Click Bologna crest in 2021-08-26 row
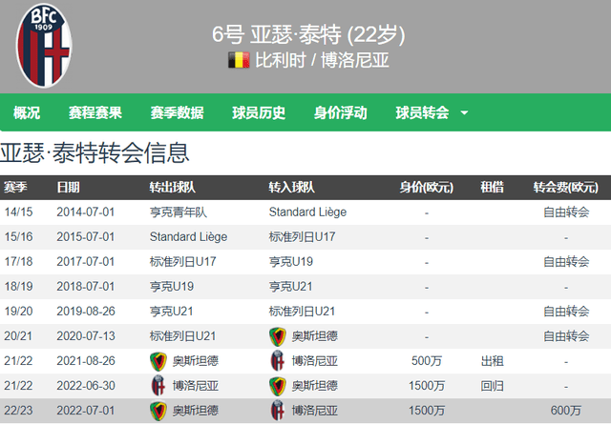 pyautogui.click(x=278, y=360)
